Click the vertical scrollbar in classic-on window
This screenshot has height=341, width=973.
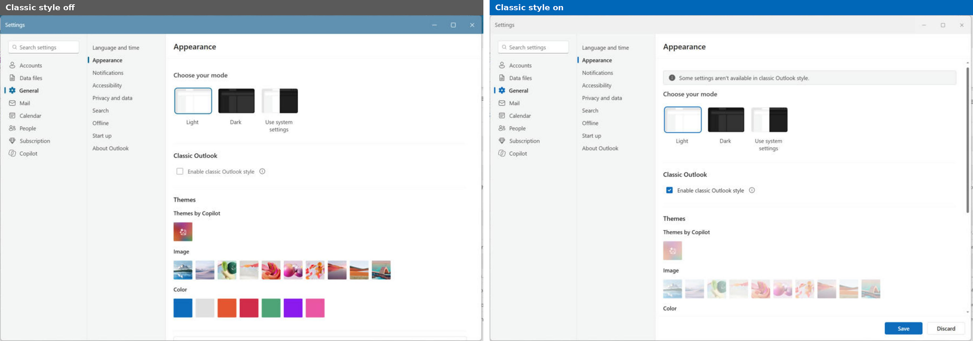(x=967, y=140)
